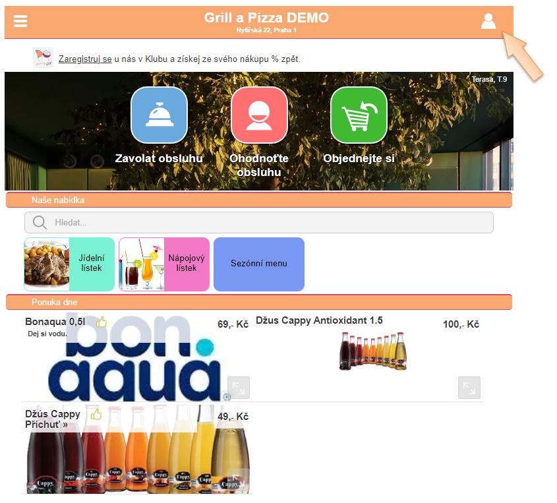
Task: Select the Sezónní menu tile
Action: 259,264
